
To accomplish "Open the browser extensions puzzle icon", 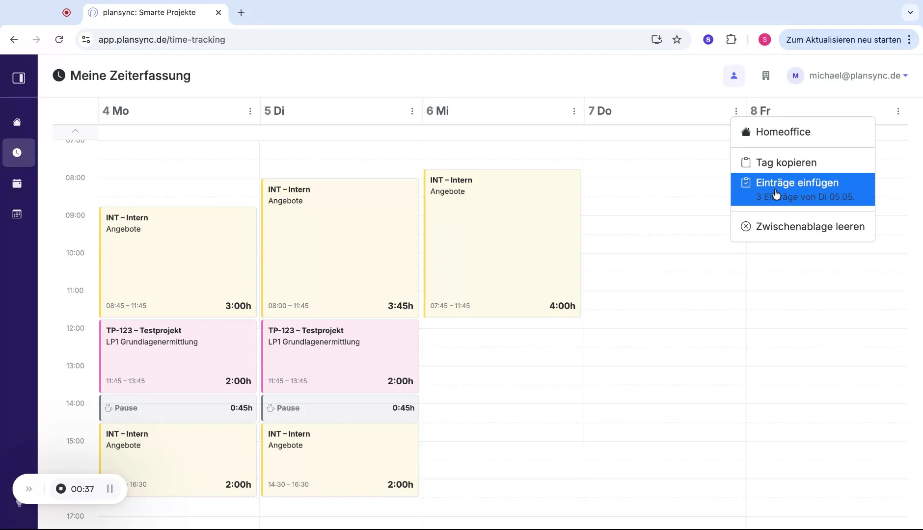I will pos(731,40).
